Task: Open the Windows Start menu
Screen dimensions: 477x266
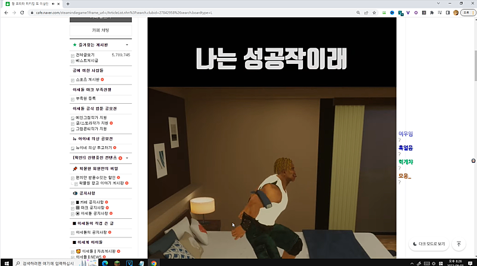Action: (7, 263)
